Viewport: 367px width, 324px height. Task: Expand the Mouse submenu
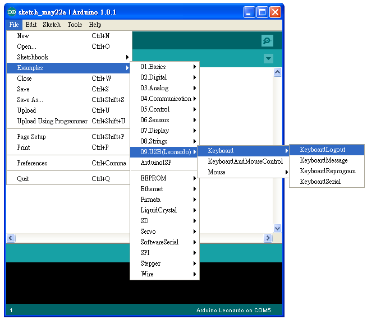[244, 172]
